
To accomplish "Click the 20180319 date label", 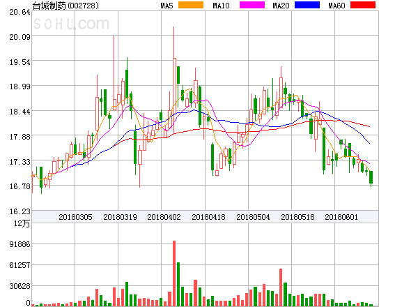I will tap(120, 217).
